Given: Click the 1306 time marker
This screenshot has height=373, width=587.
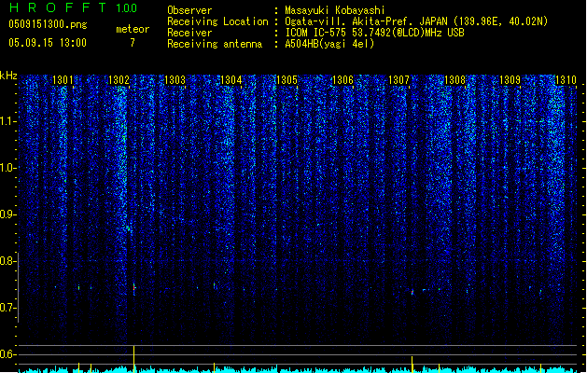Looking at the screenshot, I should pyautogui.click(x=342, y=79).
